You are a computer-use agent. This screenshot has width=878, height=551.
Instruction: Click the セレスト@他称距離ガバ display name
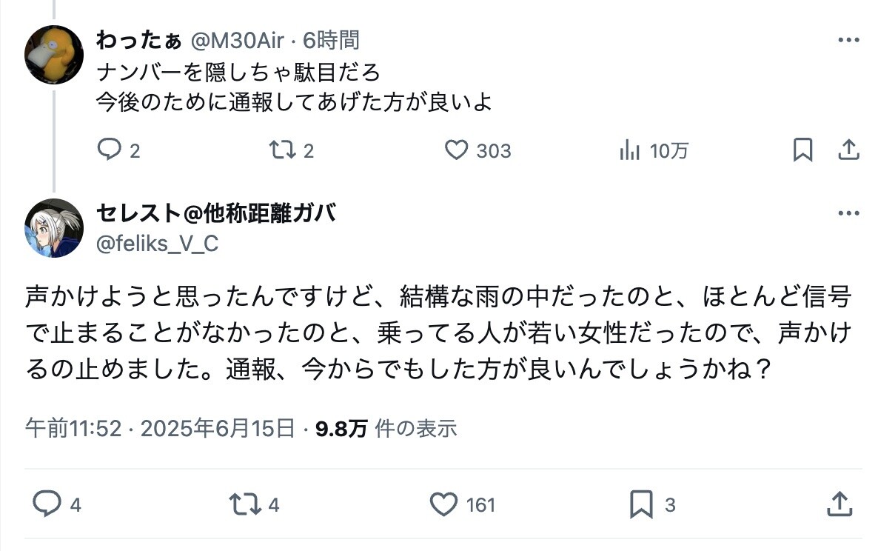(215, 213)
